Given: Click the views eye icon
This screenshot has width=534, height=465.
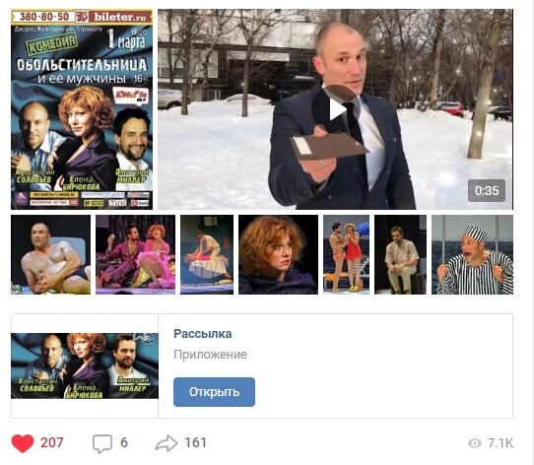Looking at the screenshot, I should coord(475,443).
